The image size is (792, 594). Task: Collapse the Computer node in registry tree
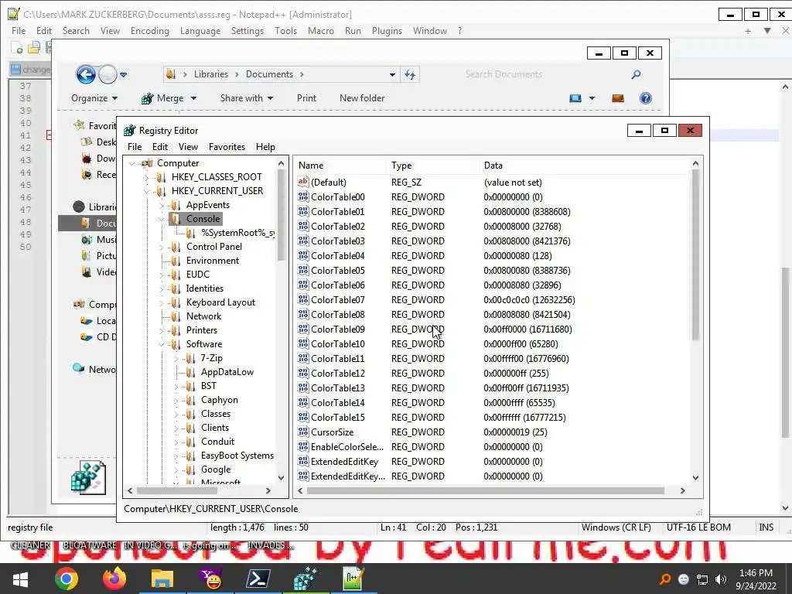(131, 163)
